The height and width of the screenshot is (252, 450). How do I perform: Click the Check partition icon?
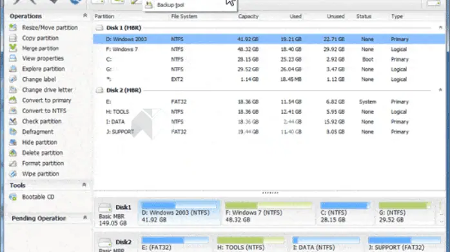click(x=13, y=122)
